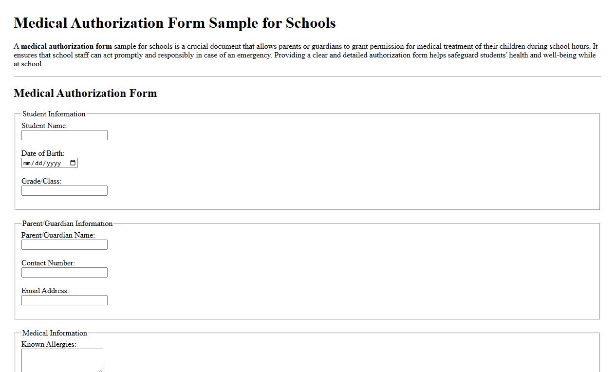Click the Medical Information section label
Screen dimensions: 615x372
pyautogui.click(x=54, y=333)
